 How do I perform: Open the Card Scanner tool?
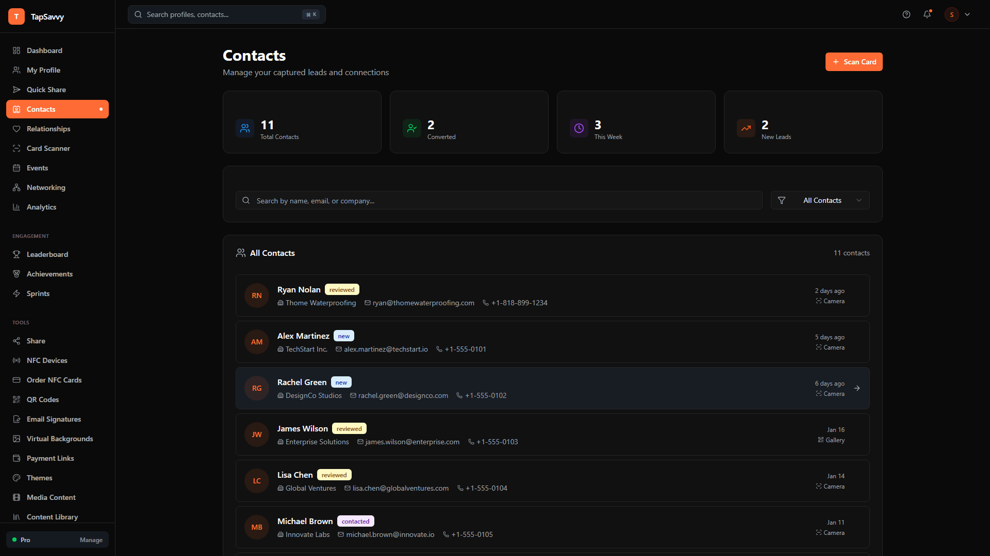[x=48, y=148]
